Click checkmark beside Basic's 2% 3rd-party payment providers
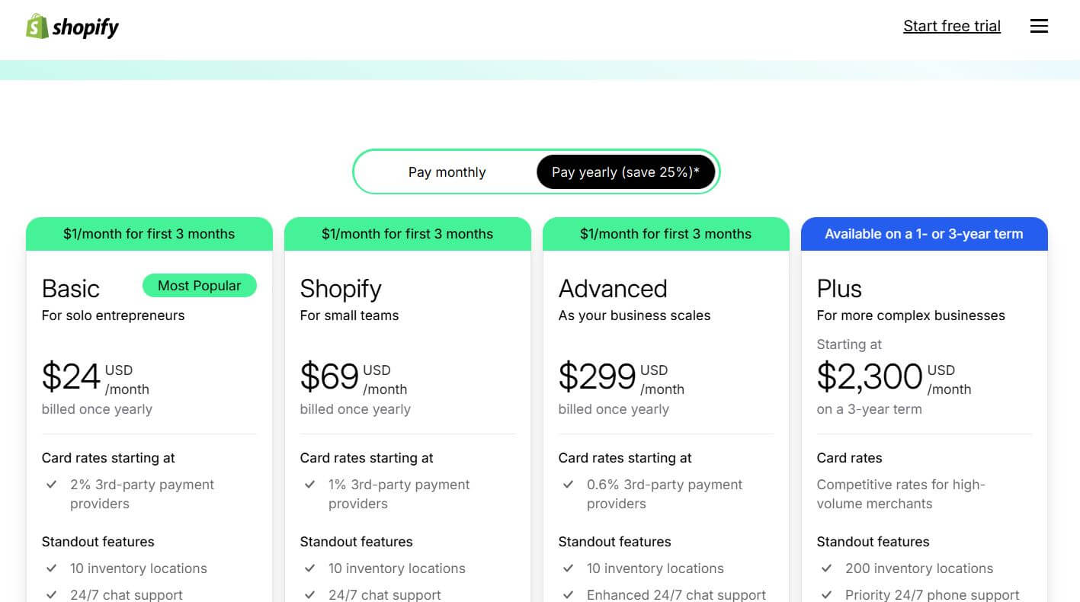 point(52,485)
